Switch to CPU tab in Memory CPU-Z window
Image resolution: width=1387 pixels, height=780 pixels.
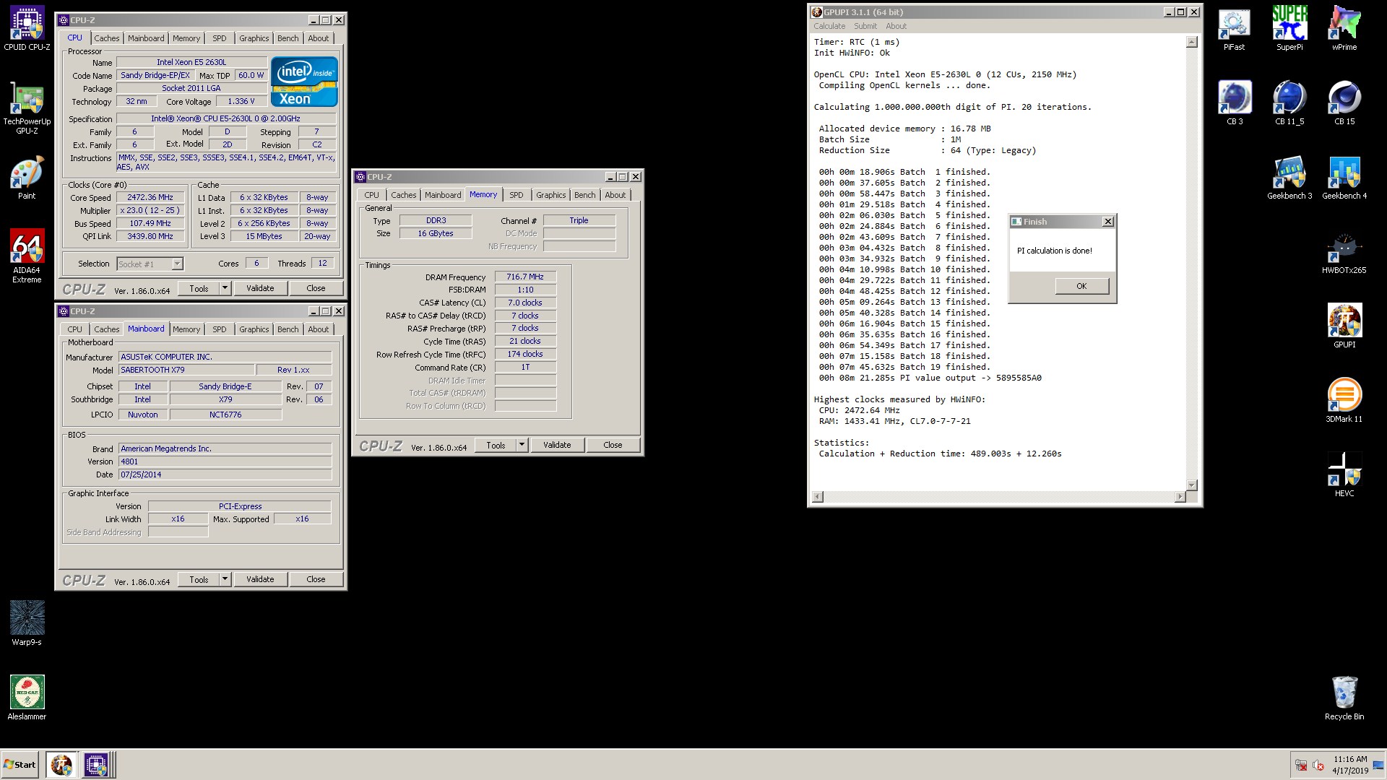[371, 195]
